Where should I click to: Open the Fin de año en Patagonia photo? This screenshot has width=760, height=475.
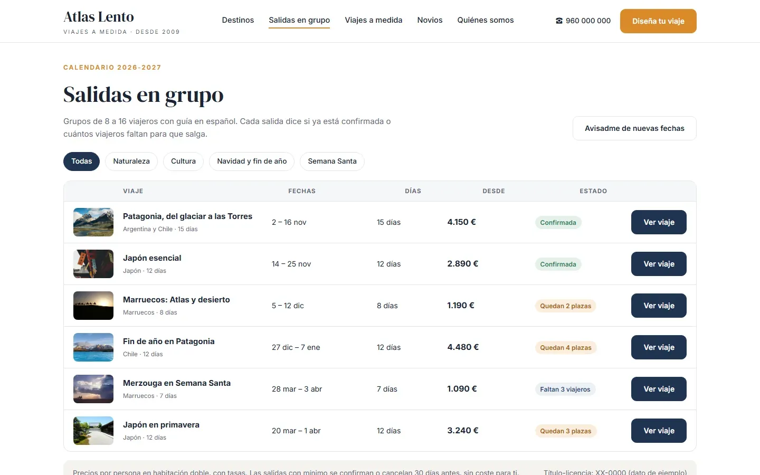(93, 347)
